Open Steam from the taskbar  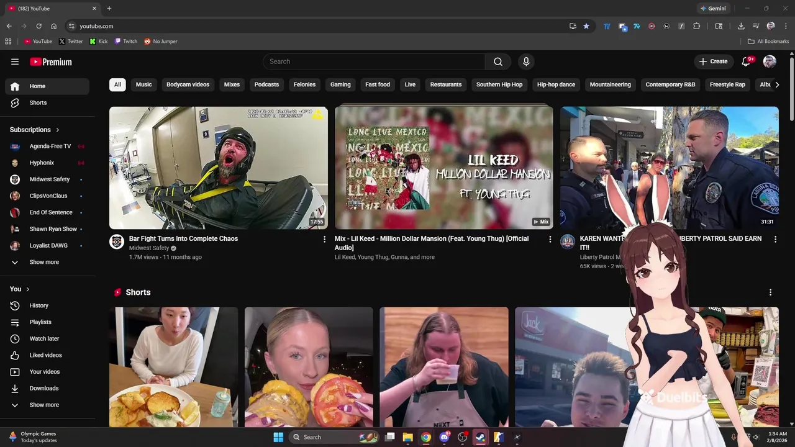[x=480, y=437]
